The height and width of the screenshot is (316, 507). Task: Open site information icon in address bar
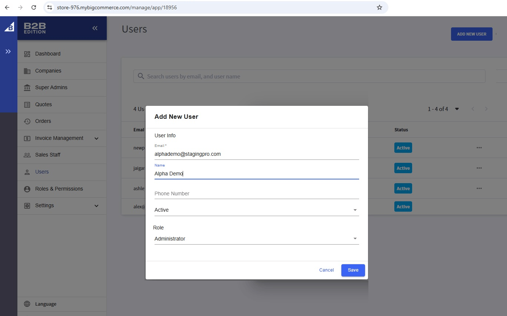point(50,7)
